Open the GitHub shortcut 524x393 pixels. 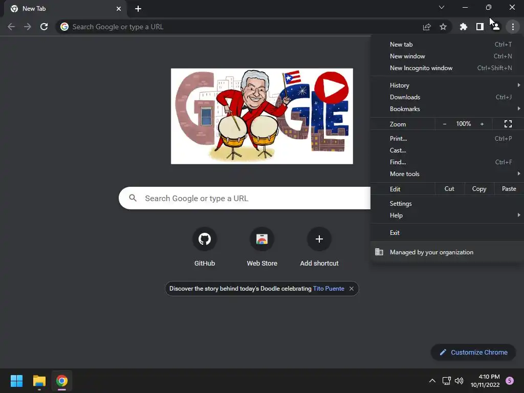tap(205, 247)
